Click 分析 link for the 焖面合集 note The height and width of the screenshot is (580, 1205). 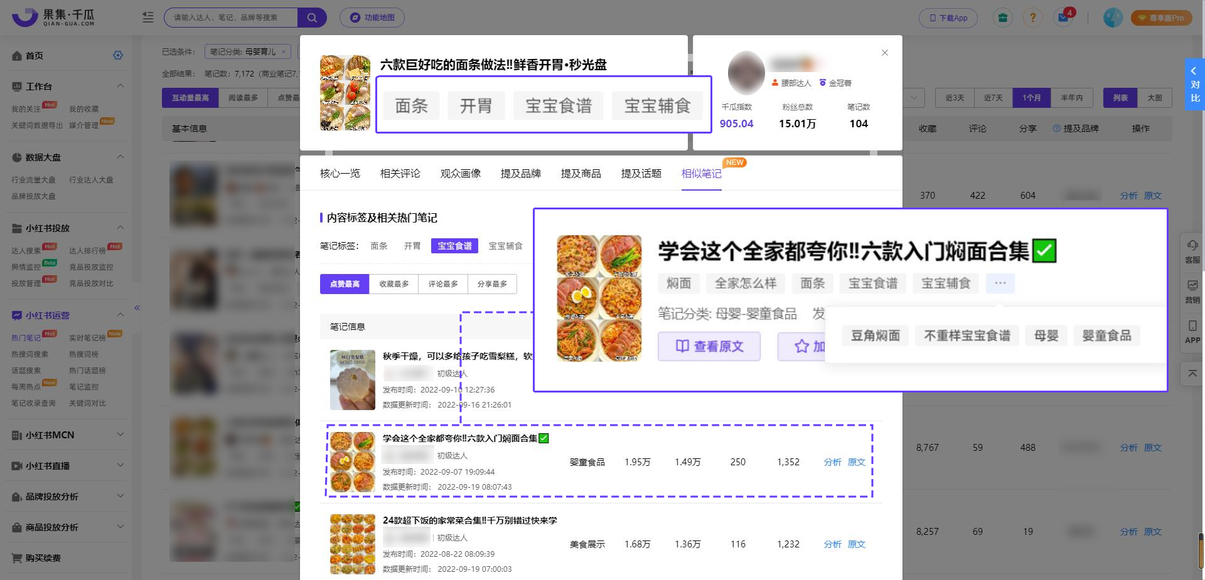click(x=832, y=462)
